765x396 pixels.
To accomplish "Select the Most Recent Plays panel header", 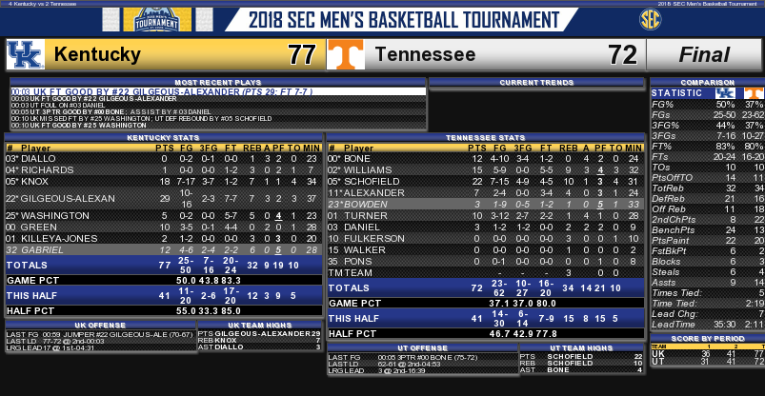I will [x=218, y=83].
